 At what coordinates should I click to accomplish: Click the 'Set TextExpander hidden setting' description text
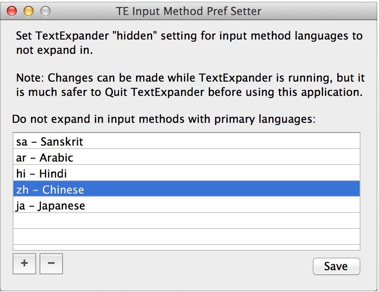(189, 43)
